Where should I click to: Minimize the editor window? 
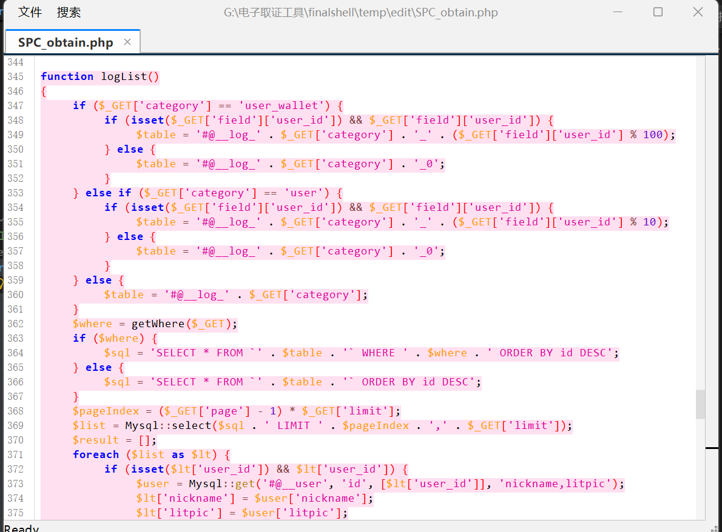[x=618, y=12]
